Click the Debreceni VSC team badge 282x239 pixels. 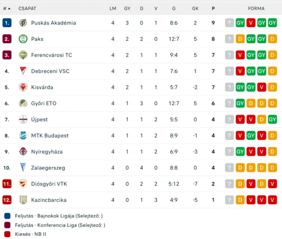point(23,71)
